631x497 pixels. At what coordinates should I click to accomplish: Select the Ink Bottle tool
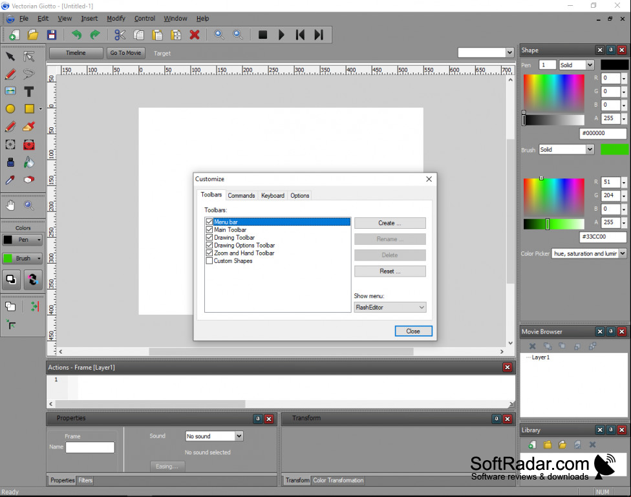click(x=10, y=162)
